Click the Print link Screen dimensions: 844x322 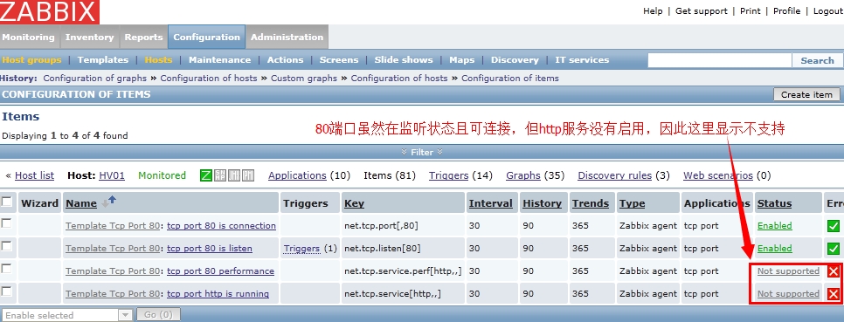[751, 10]
